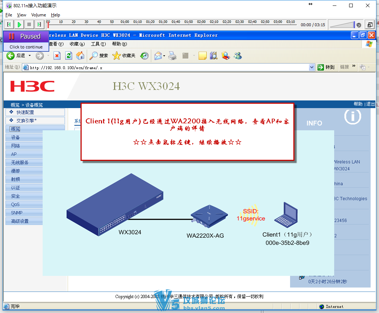Open the 工具(T) menu

click(98, 44)
